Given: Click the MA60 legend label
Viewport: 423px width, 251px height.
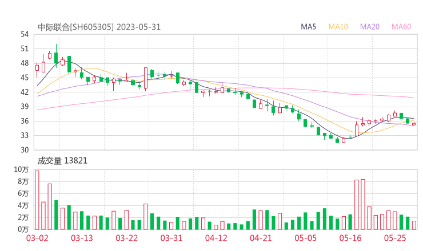Looking at the screenshot, I should (x=401, y=27).
